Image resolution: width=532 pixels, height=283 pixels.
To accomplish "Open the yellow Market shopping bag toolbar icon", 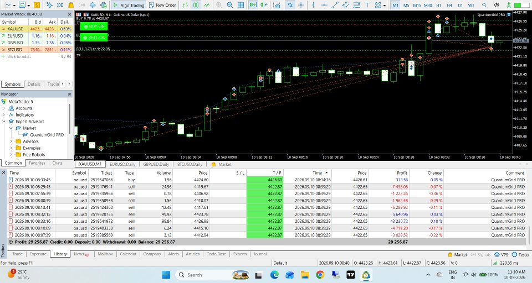I will tap(71, 5).
